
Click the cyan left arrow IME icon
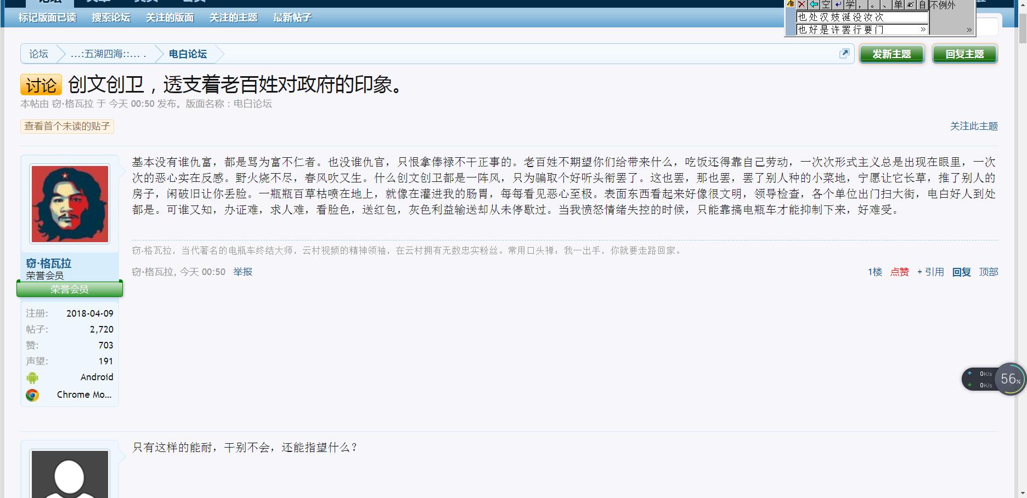tap(814, 4)
